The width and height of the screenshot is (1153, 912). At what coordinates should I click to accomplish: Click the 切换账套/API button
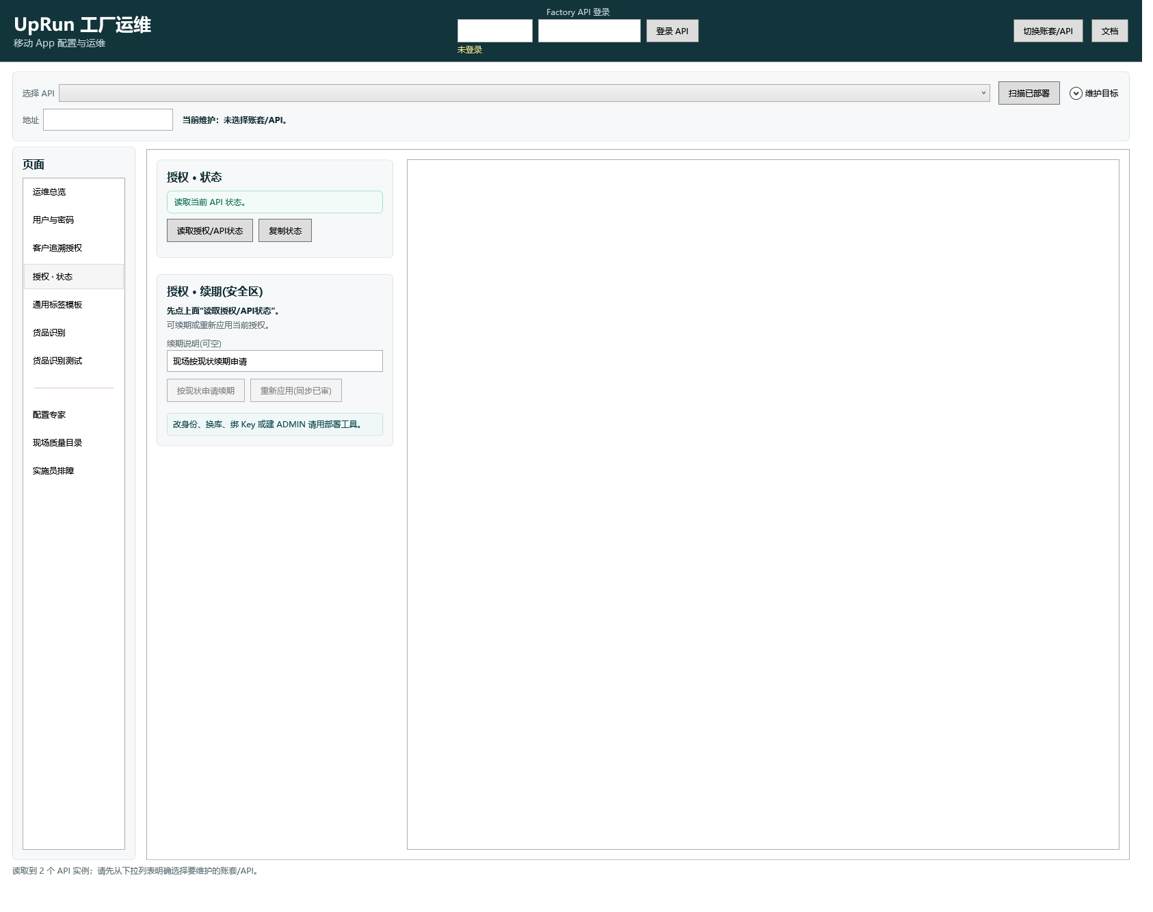[1048, 31]
